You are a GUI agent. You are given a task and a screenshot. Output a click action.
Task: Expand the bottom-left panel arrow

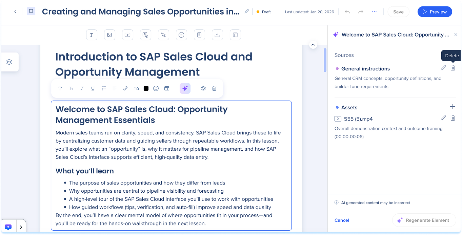[x=21, y=227]
